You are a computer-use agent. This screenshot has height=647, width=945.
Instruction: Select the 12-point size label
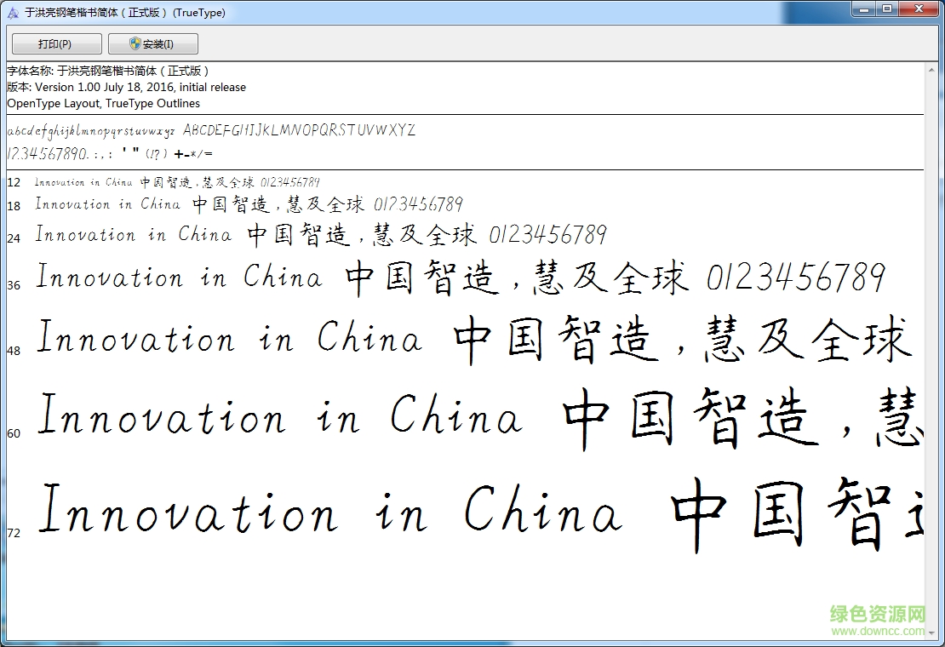[13, 182]
